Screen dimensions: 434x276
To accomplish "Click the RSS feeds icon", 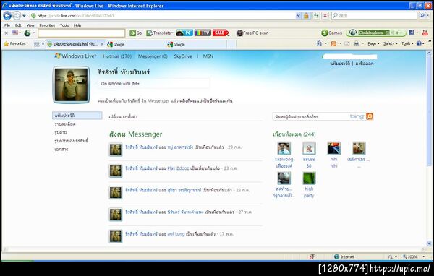I will coord(333,43).
